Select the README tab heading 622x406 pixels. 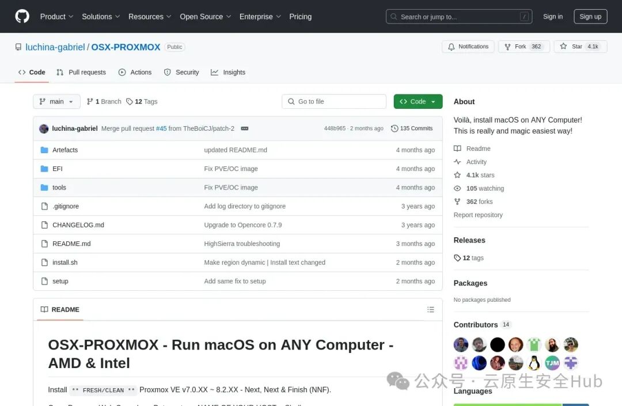tap(60, 310)
